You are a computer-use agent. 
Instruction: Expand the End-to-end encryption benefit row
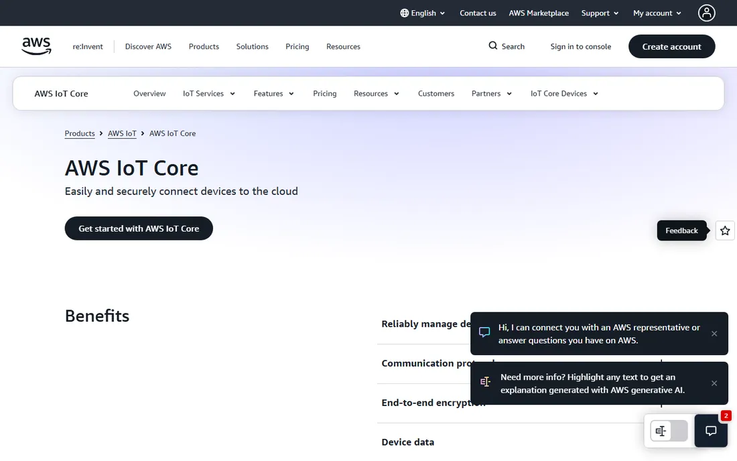pyautogui.click(x=425, y=403)
